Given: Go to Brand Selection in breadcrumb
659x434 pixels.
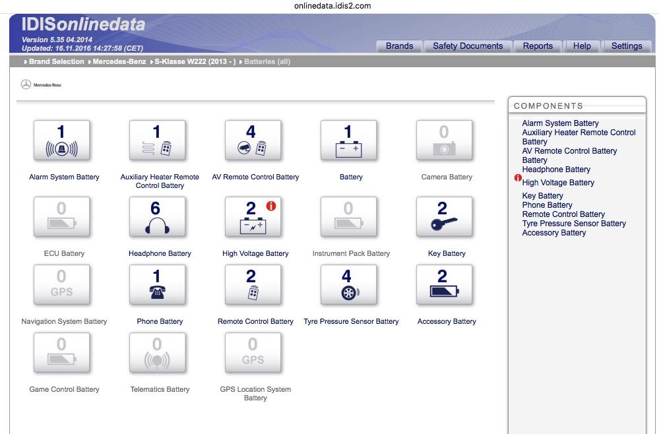Looking at the screenshot, I should tap(56, 62).
